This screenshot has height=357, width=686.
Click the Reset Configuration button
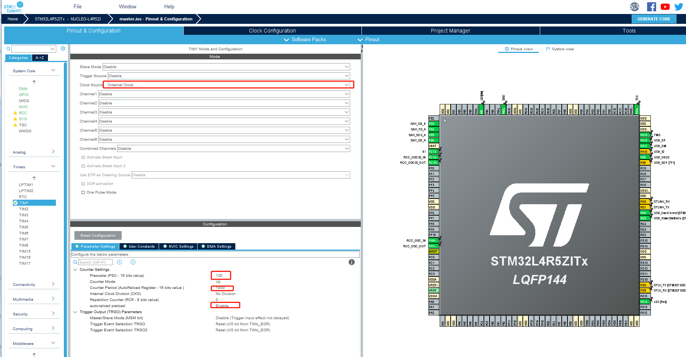click(x=97, y=235)
